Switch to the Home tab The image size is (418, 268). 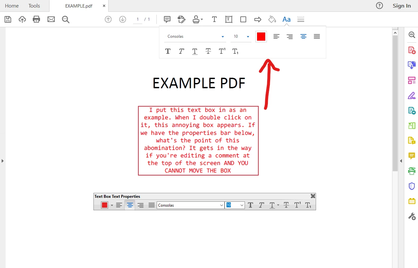click(x=12, y=6)
